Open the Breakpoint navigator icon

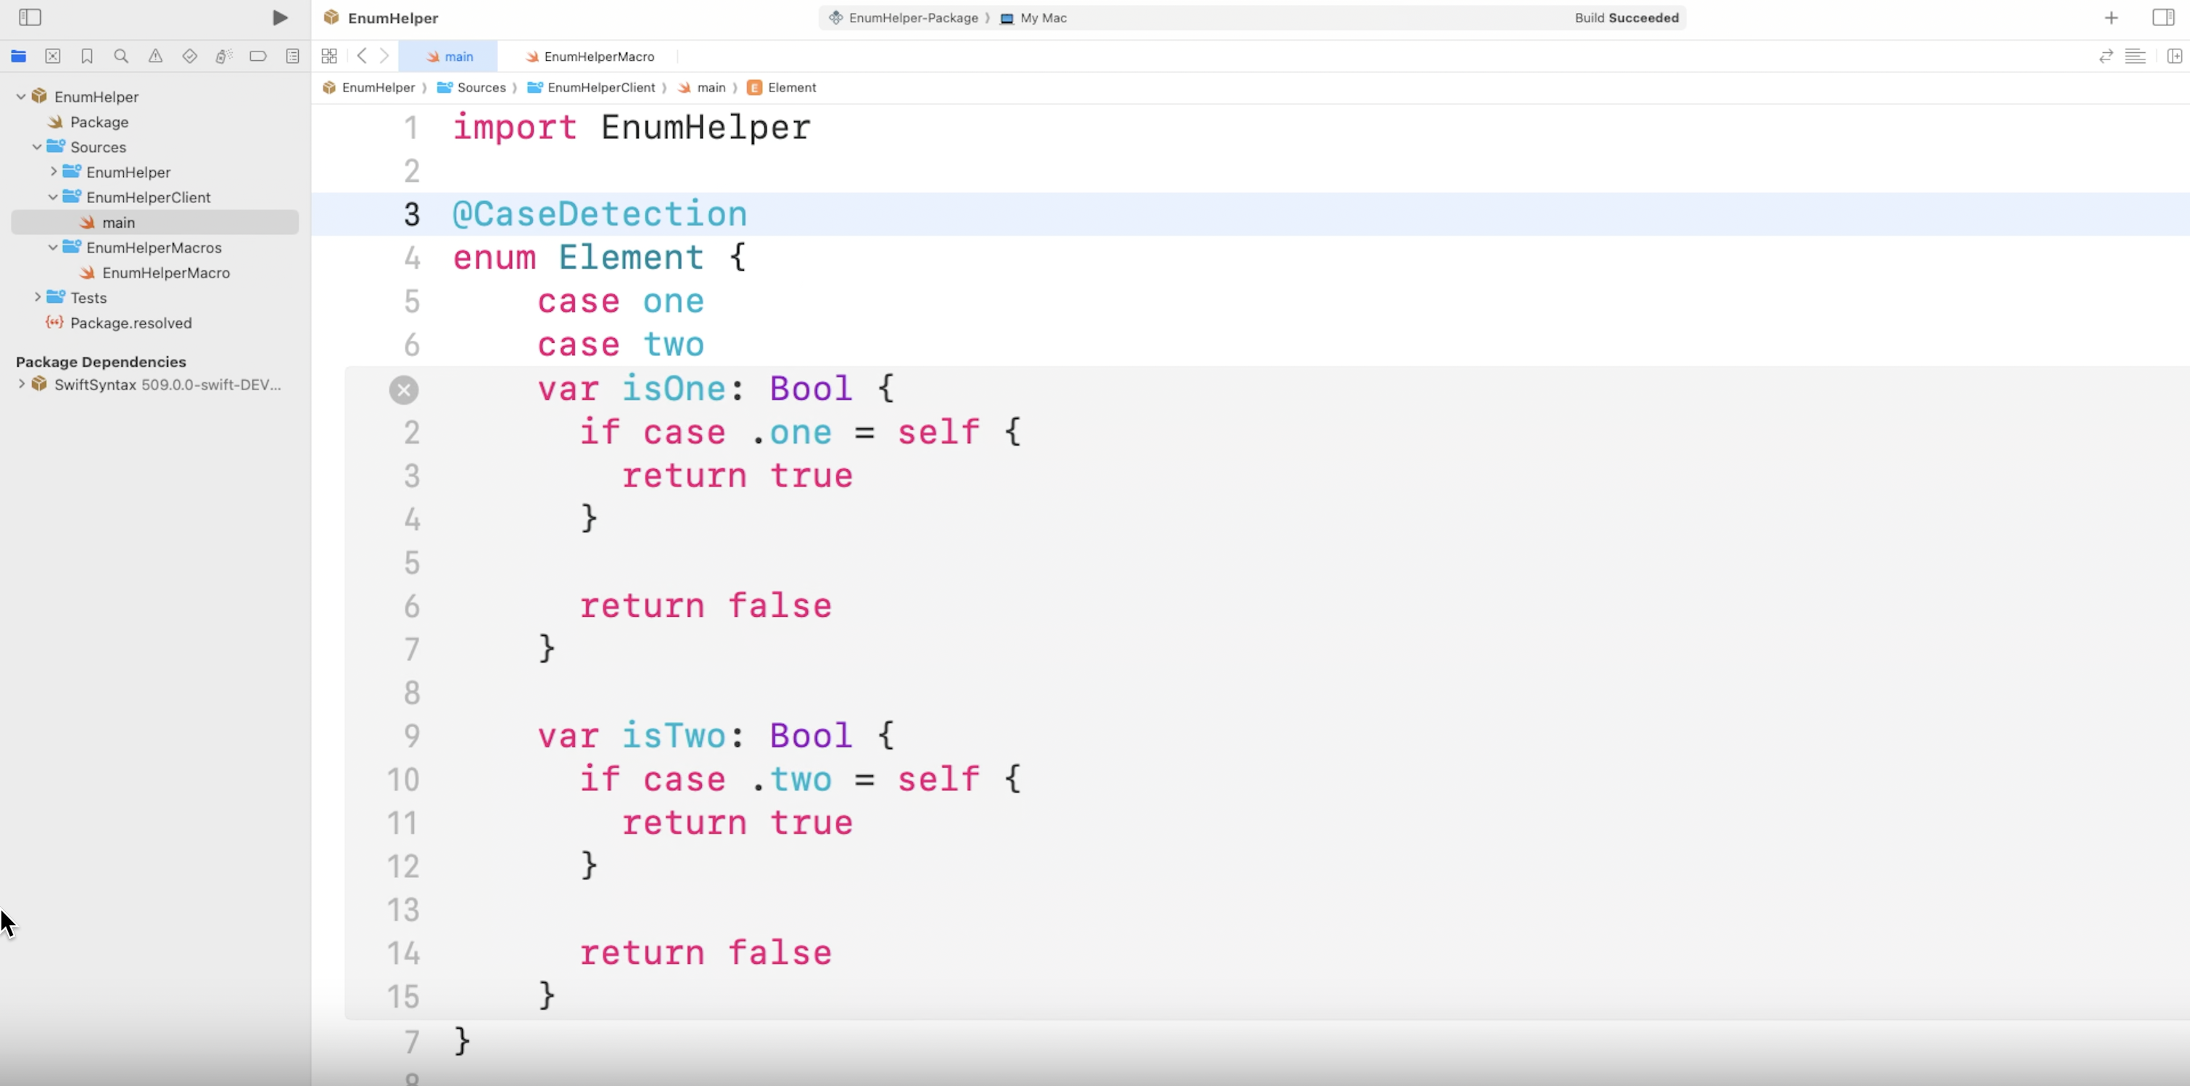(257, 56)
